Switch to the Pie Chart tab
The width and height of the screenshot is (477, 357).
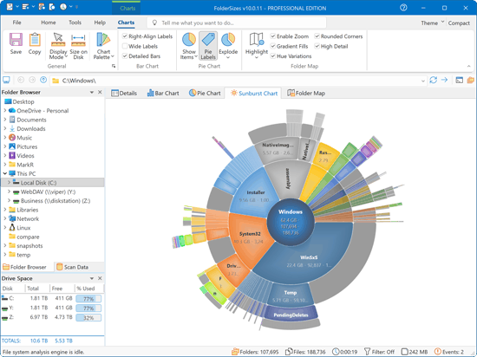click(x=205, y=93)
